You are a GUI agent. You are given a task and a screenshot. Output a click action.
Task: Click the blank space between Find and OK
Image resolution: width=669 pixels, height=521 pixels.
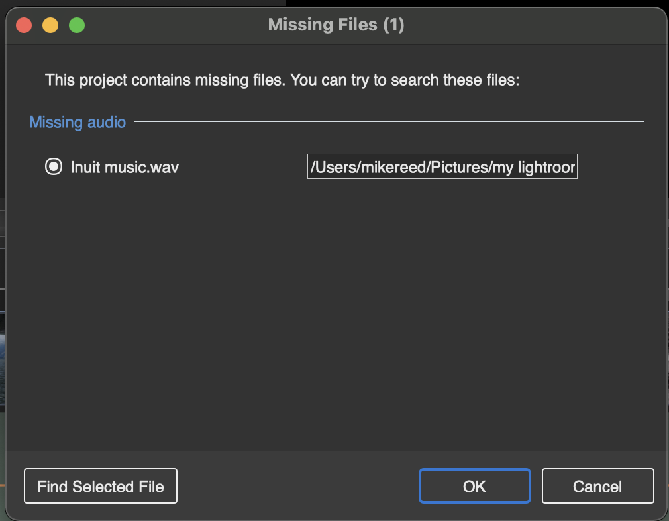pos(298,486)
